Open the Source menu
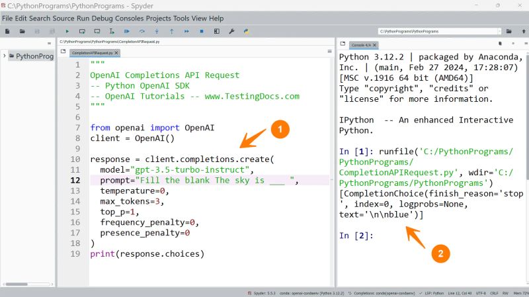 point(63,19)
